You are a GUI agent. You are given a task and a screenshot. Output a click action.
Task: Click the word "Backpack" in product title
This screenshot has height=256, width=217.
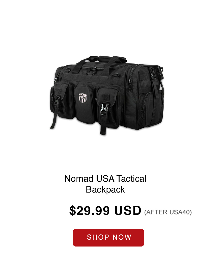[105, 190]
